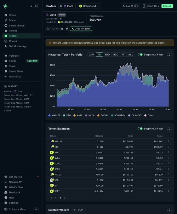Image resolution: width=177 pixels, height=214 pixels.
Task: Click the PRIZE token icon in table
Action: [x=52, y=175]
